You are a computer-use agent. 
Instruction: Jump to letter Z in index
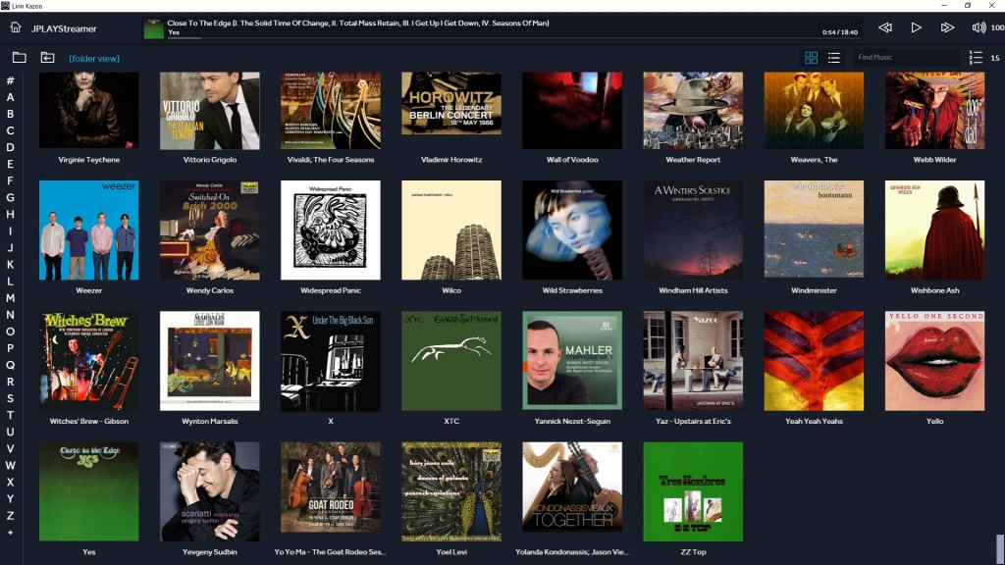(x=10, y=516)
